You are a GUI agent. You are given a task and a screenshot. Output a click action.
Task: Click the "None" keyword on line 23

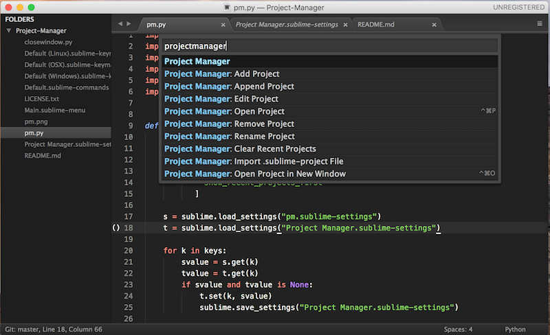(299, 285)
